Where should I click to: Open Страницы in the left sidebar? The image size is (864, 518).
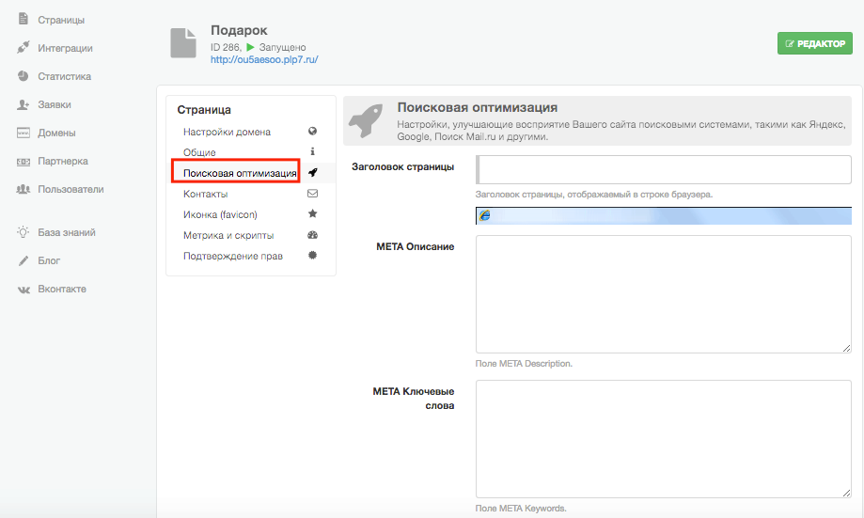[x=60, y=20]
